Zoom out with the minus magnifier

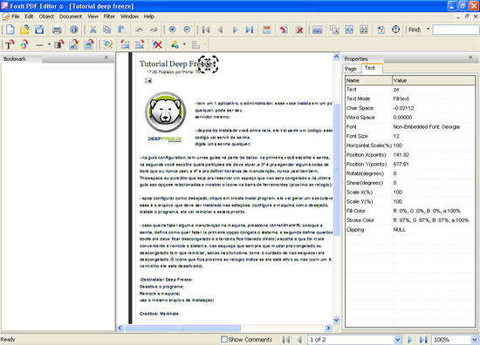pos(187,30)
